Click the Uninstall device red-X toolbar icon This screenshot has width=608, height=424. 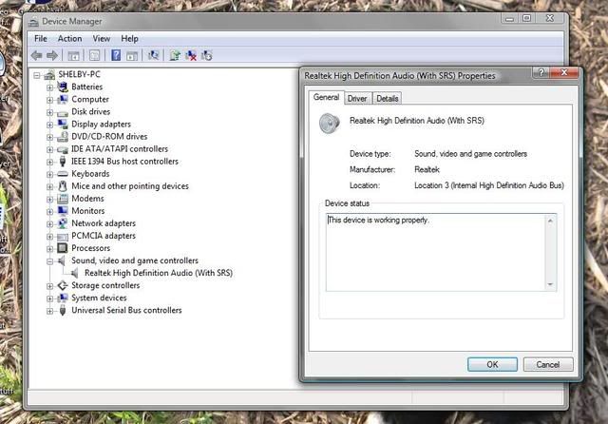click(191, 55)
